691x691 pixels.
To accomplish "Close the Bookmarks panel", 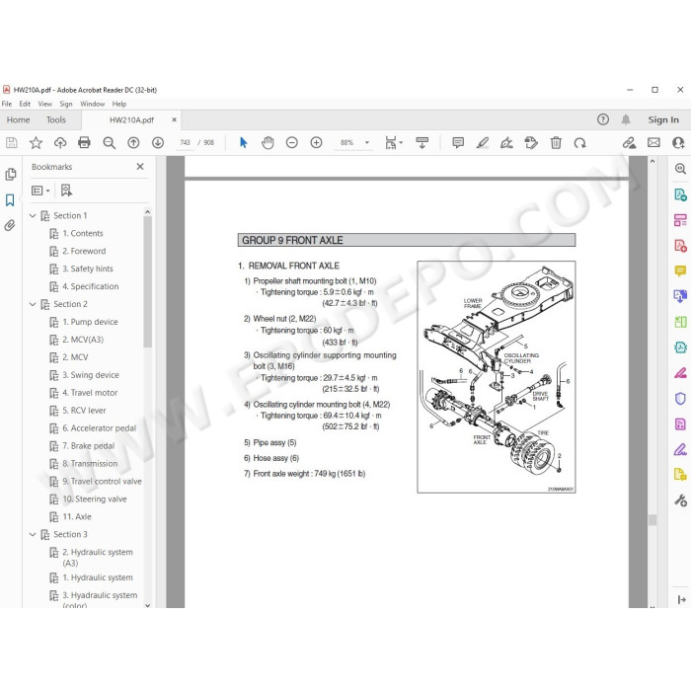I will tap(140, 167).
